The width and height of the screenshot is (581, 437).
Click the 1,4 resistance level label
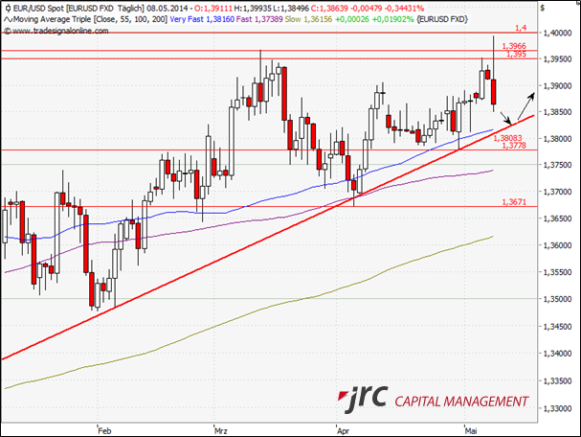pyautogui.click(x=521, y=29)
